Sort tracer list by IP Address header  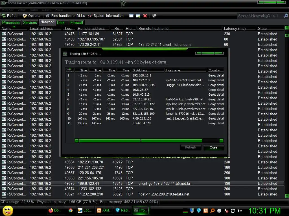(x=147, y=70)
